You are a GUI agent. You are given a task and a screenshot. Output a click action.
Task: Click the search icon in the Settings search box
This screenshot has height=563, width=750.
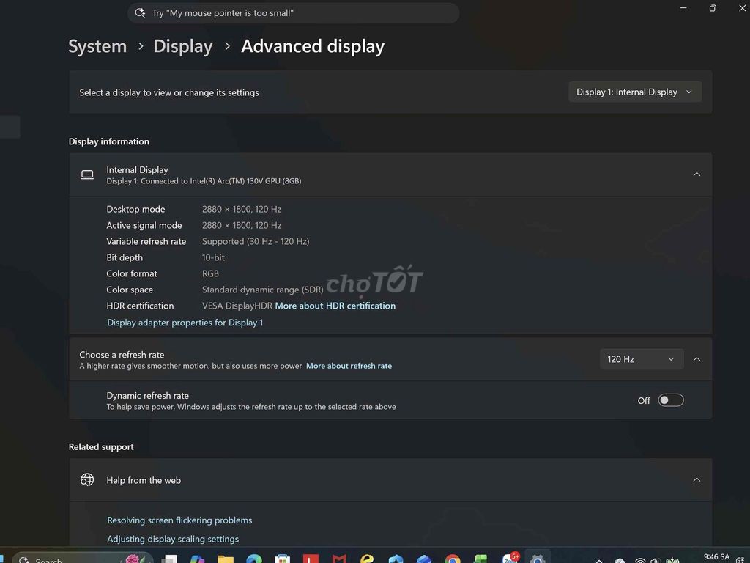(140, 13)
